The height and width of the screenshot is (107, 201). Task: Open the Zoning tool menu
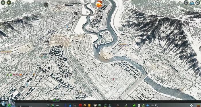(53, 105)
